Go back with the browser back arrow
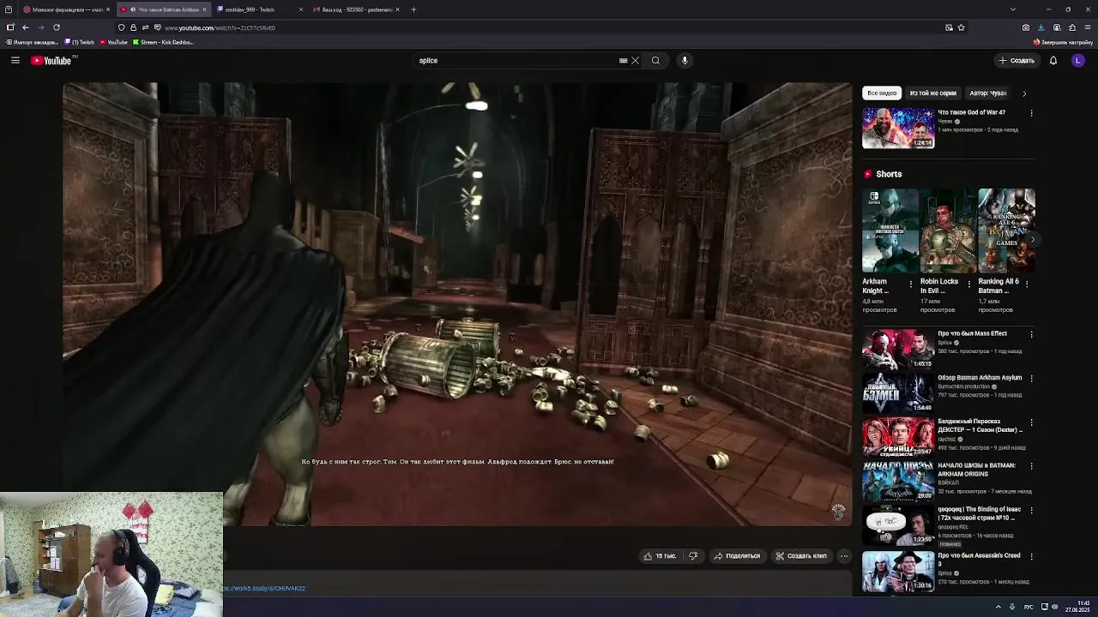Screen dimensions: 1098x617 (25, 27)
